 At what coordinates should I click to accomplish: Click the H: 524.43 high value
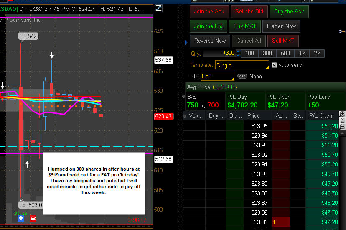click(112, 9)
